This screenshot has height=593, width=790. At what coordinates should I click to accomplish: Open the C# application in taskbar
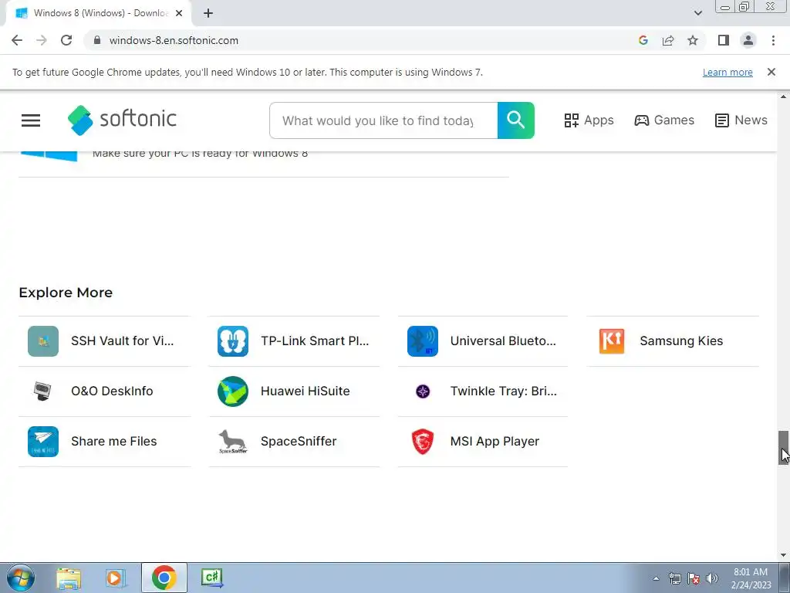click(211, 578)
